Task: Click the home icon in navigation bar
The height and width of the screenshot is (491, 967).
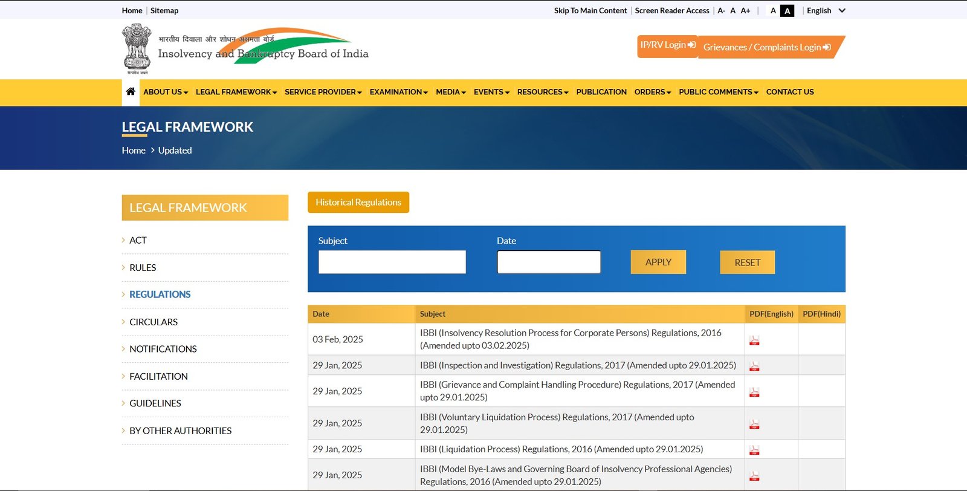Action: tap(131, 92)
